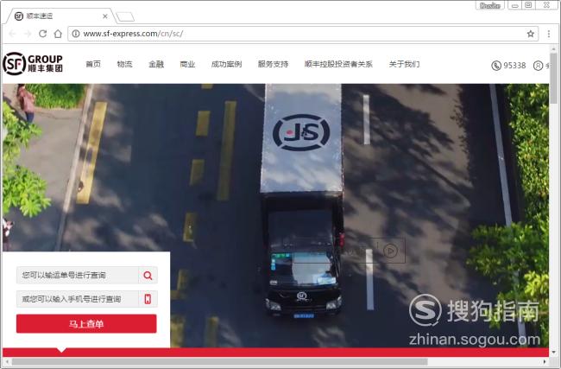Reload the page with the refresh icon
The height and width of the screenshot is (369, 561).
click(42, 34)
